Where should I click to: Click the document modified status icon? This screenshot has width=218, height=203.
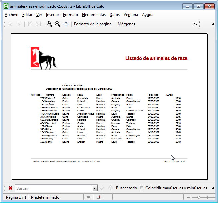tap(98, 197)
